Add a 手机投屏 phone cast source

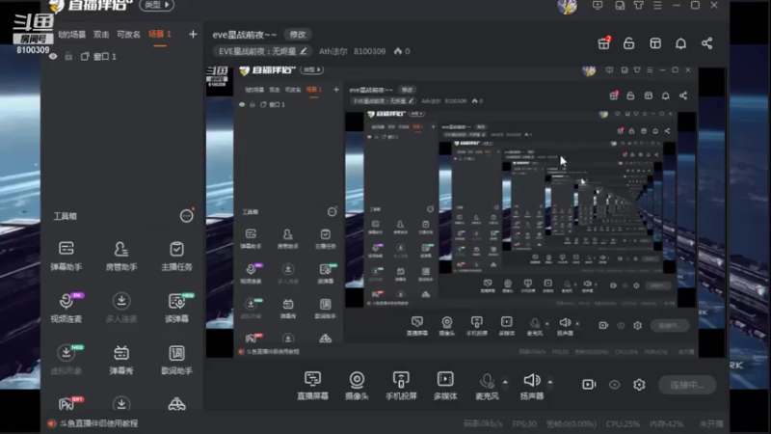click(401, 385)
